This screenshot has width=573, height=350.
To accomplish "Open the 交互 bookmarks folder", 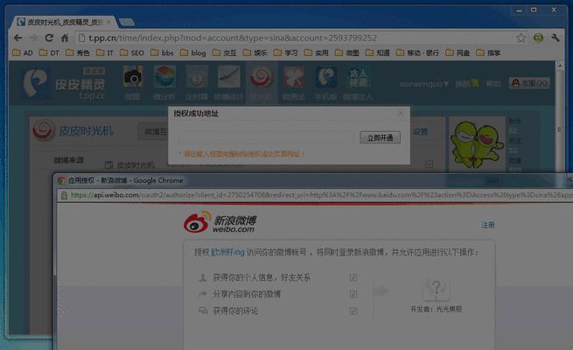I will (224, 53).
